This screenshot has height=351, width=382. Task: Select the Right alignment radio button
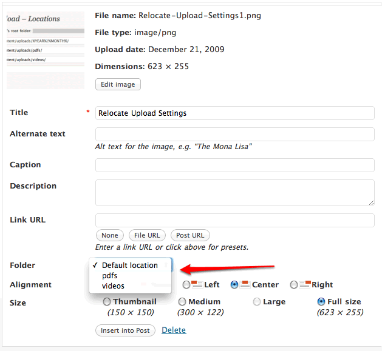[294, 285]
